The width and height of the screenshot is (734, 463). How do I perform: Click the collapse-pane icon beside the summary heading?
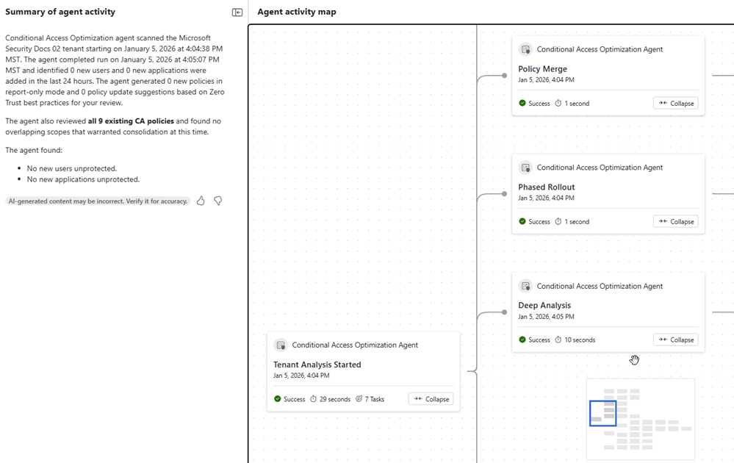[236, 12]
